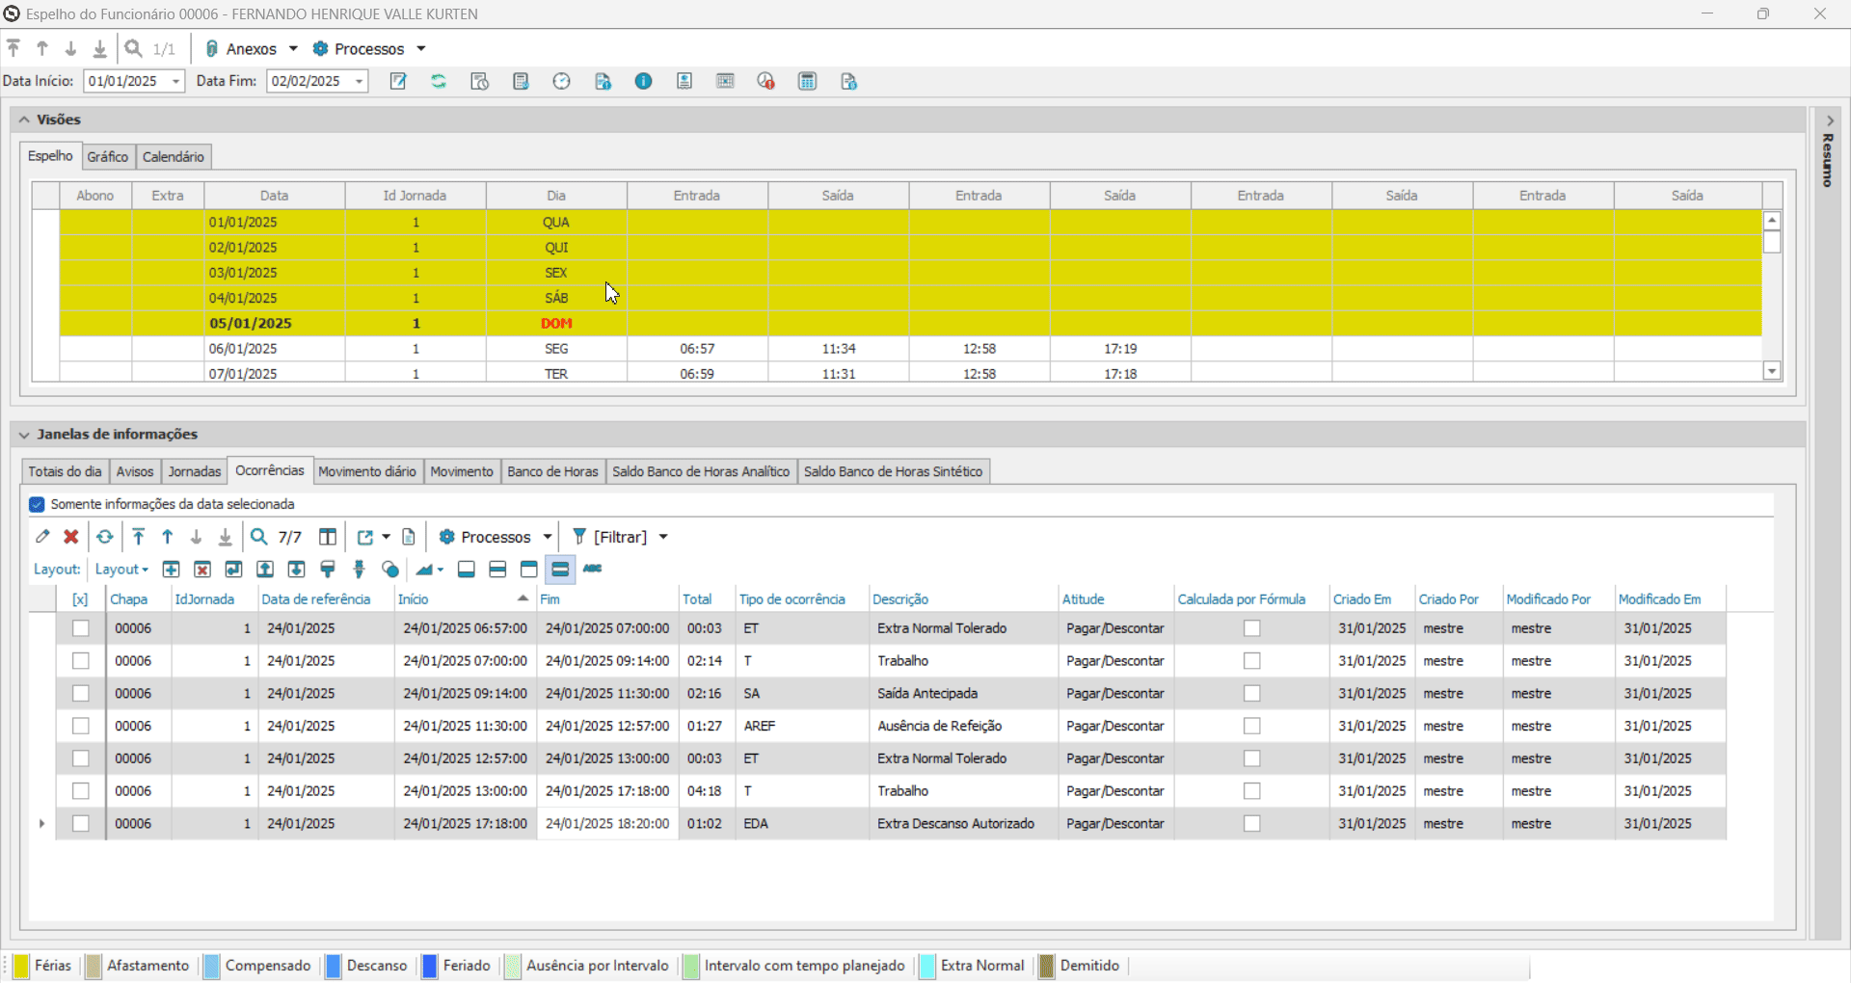Click the delete layout red X box icon
The image size is (1851, 983).
point(202,570)
